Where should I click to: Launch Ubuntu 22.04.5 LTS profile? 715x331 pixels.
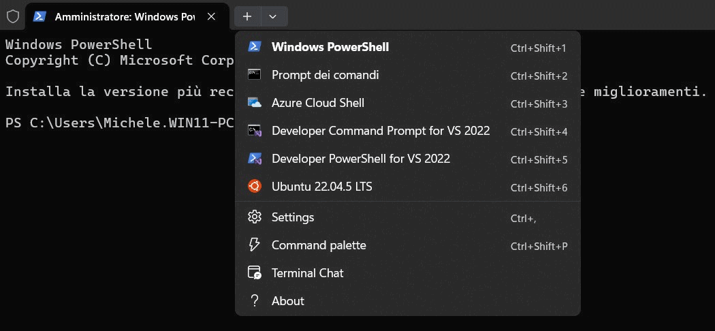point(408,187)
